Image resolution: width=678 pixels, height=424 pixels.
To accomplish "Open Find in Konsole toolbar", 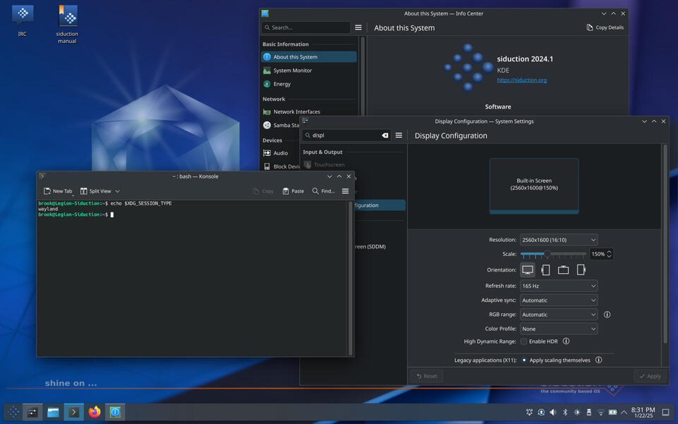I will (x=323, y=191).
